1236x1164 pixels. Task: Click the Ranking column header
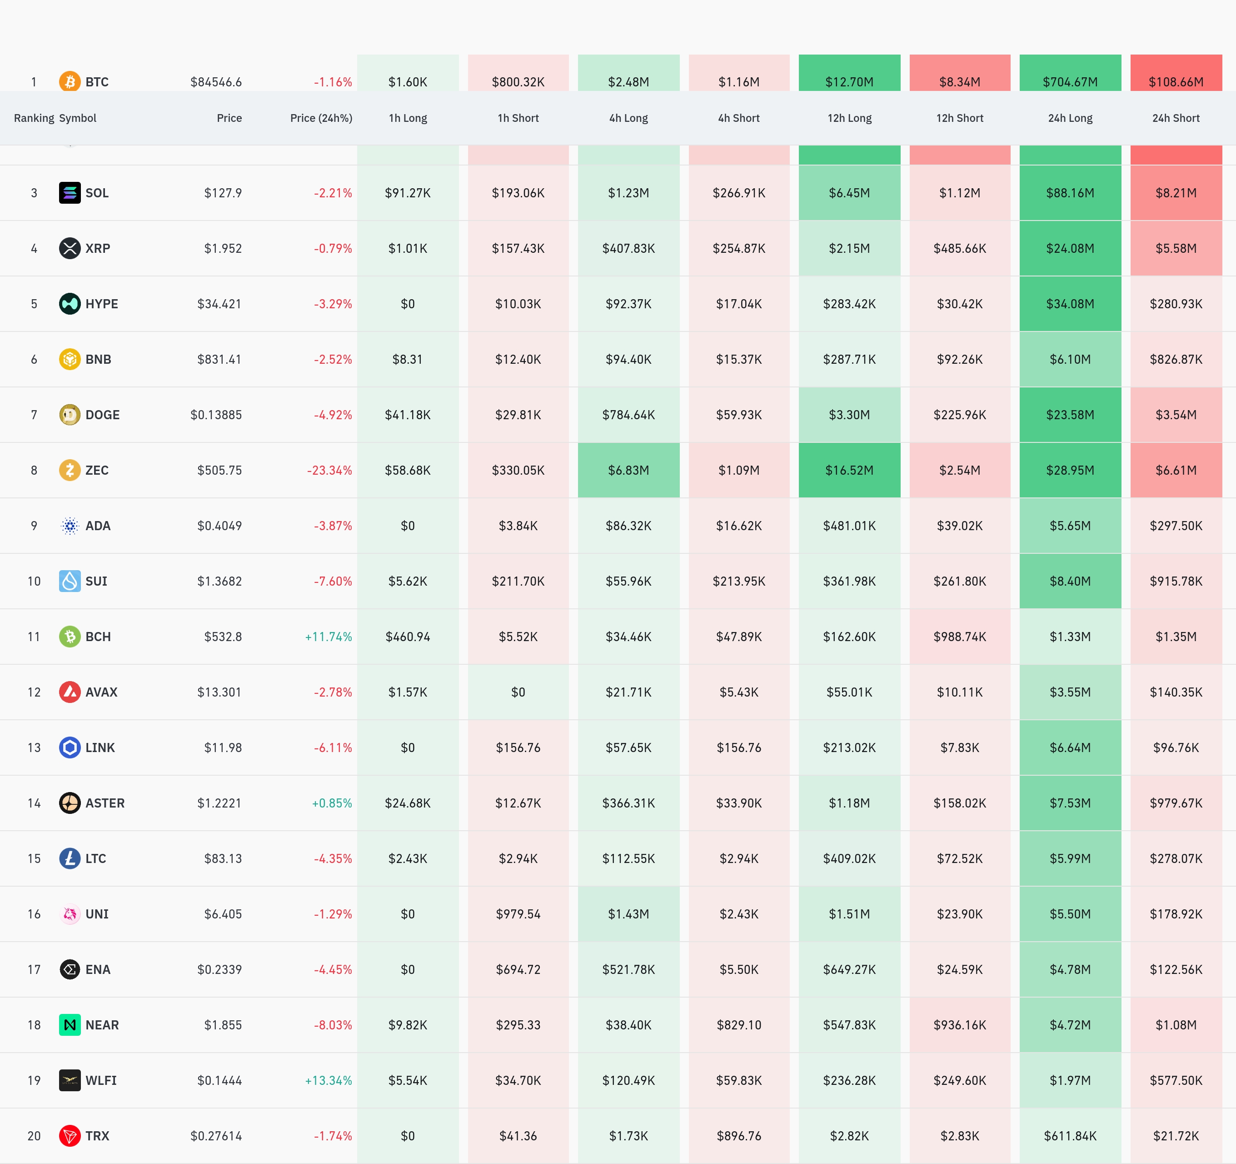point(34,118)
